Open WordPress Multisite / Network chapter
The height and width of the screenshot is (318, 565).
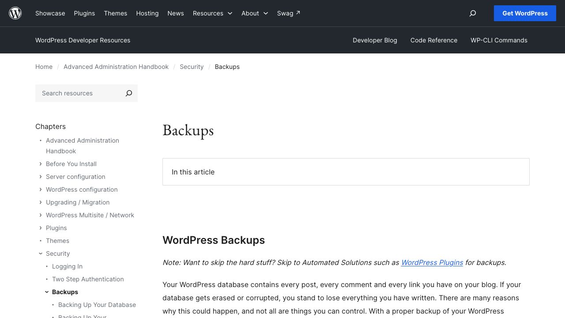point(90,215)
